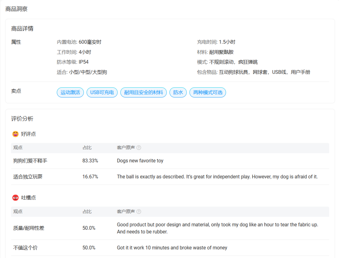Click the 评价分析 section heading
The width and height of the screenshot is (339, 258).
click(22, 119)
